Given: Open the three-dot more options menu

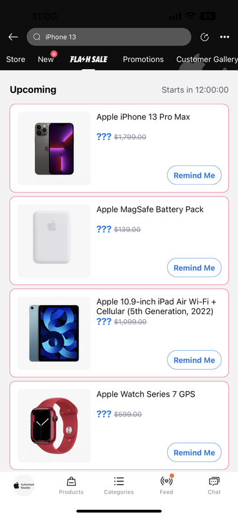Looking at the screenshot, I should point(224,37).
